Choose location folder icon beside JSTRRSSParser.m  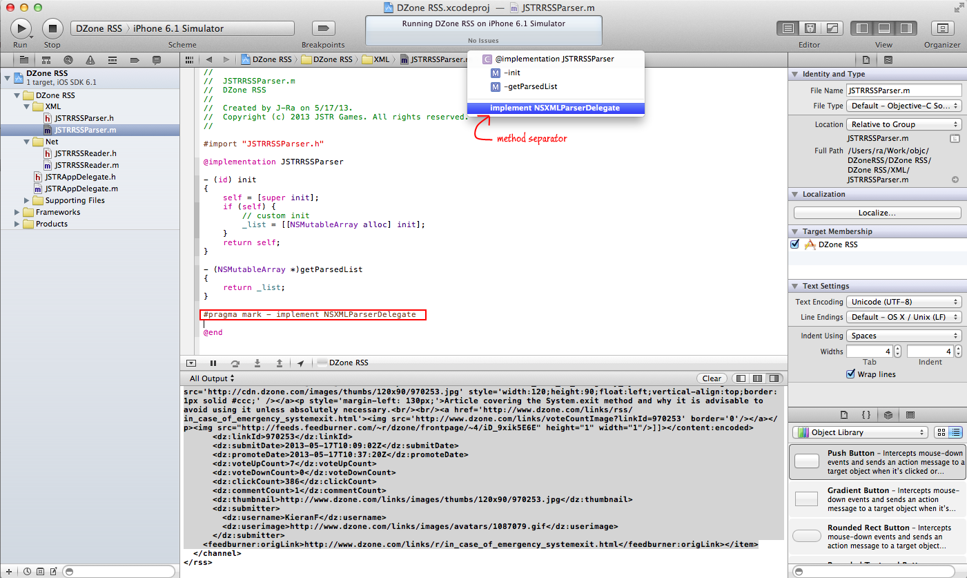coord(955,138)
